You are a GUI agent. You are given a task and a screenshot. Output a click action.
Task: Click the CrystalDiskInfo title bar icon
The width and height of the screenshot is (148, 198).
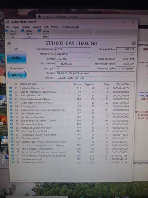pyautogui.click(x=8, y=22)
